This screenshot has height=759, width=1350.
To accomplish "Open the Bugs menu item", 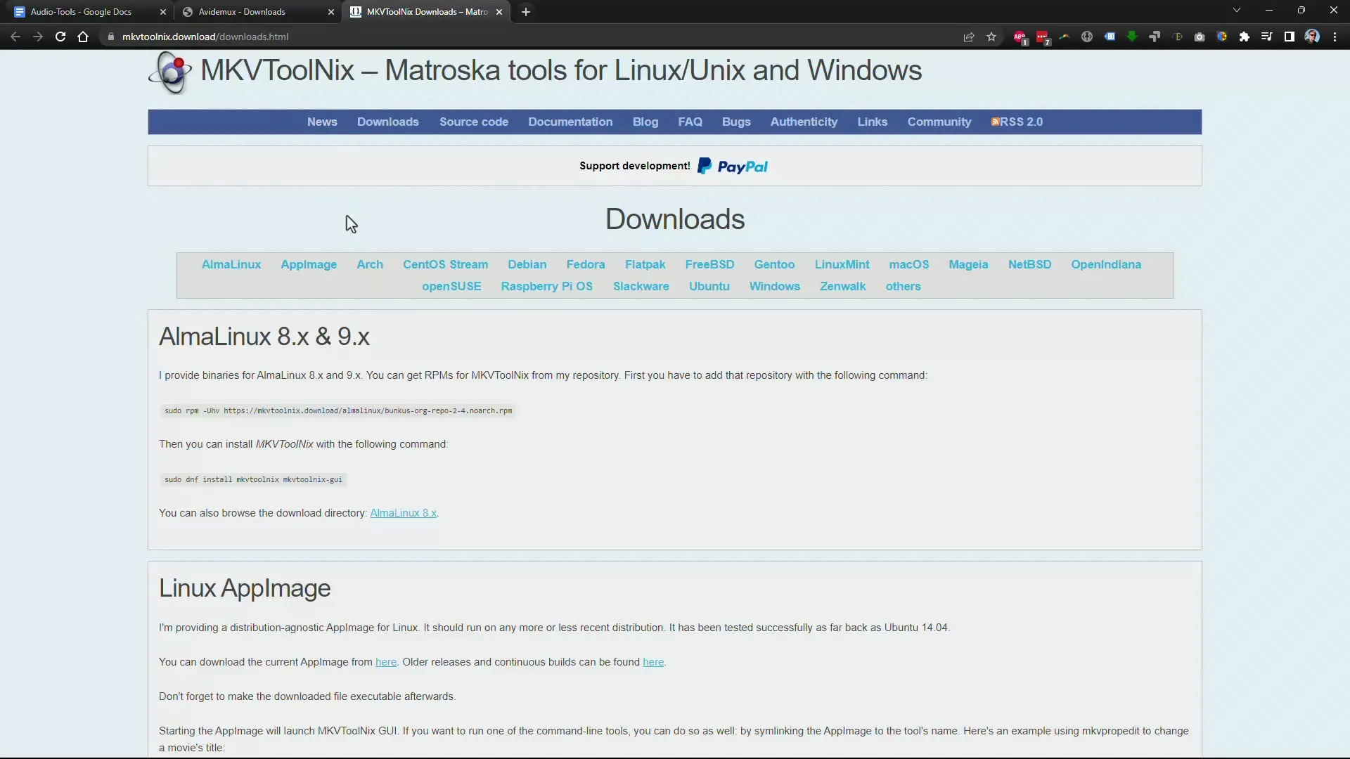I will (736, 122).
